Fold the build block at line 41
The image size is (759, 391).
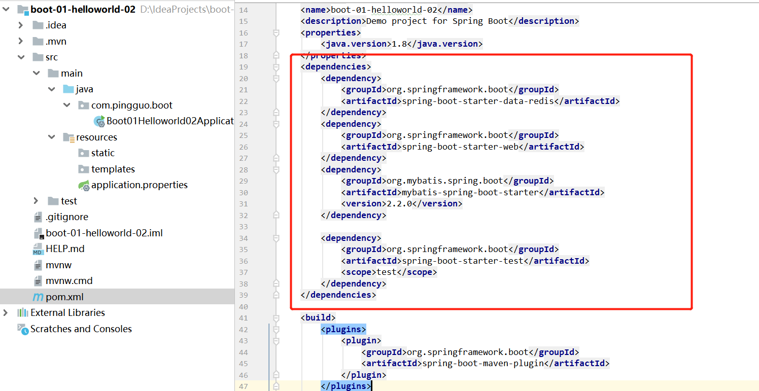point(276,318)
